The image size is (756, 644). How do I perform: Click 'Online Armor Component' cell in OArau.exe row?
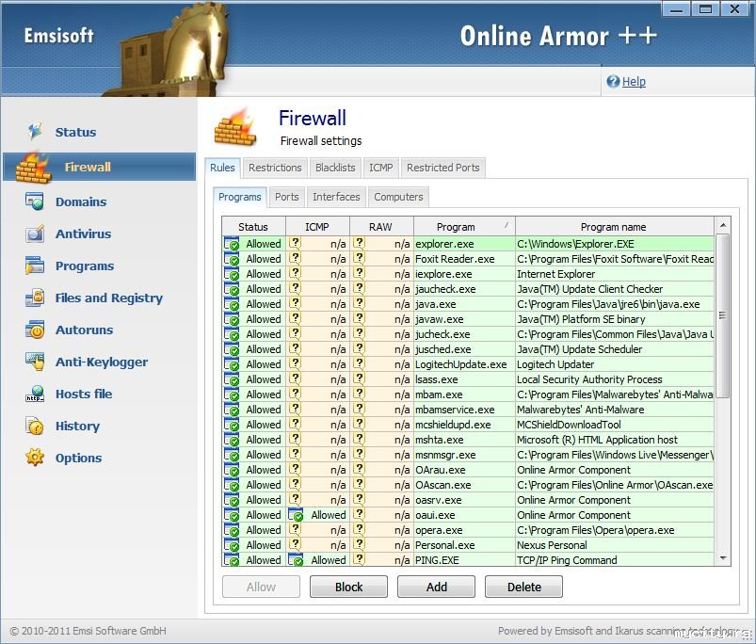click(615, 470)
